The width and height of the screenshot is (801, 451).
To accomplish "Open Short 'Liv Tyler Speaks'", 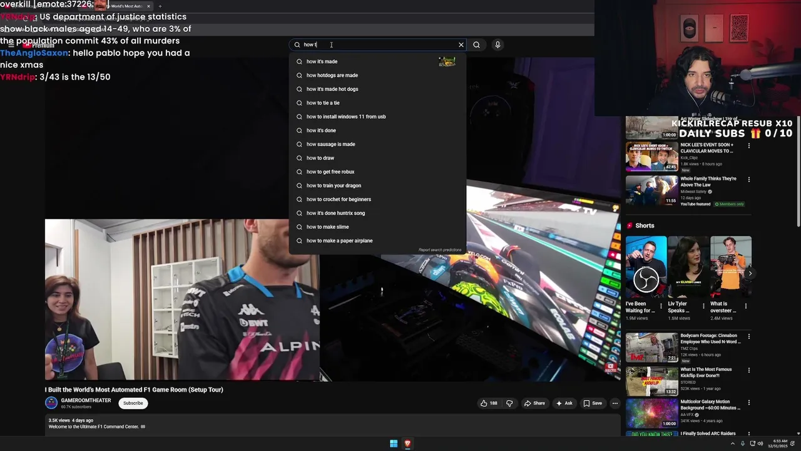I will coord(688,266).
